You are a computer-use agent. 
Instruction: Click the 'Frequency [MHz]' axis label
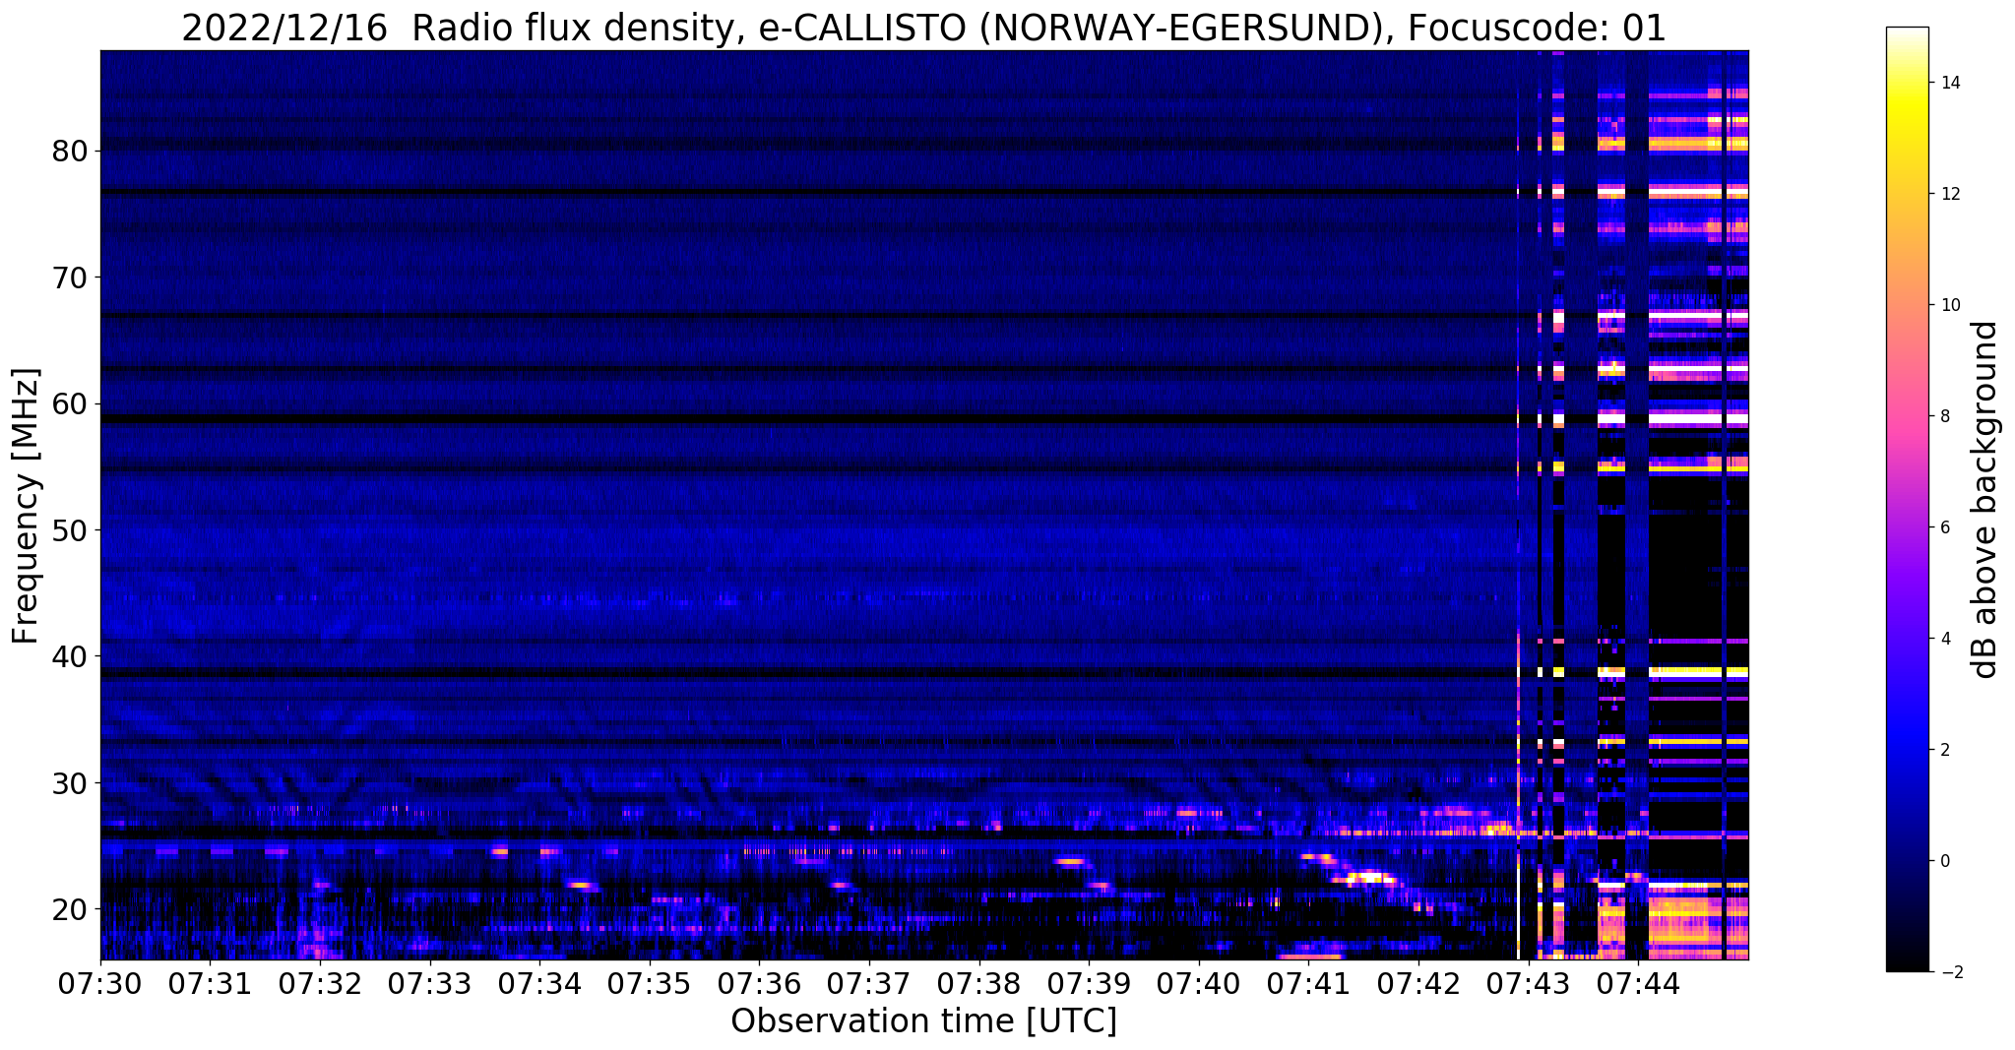click(x=26, y=506)
